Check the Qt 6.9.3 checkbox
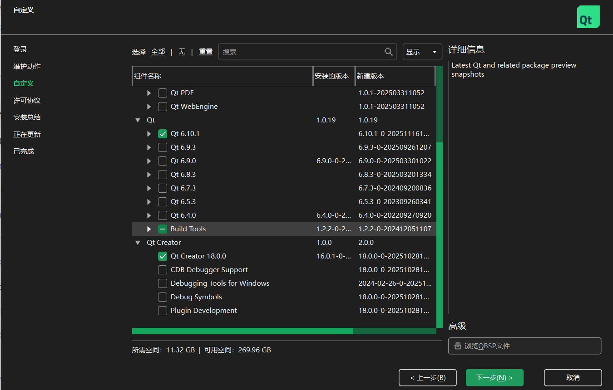Viewport: 613px width, 390px height. [x=163, y=147]
